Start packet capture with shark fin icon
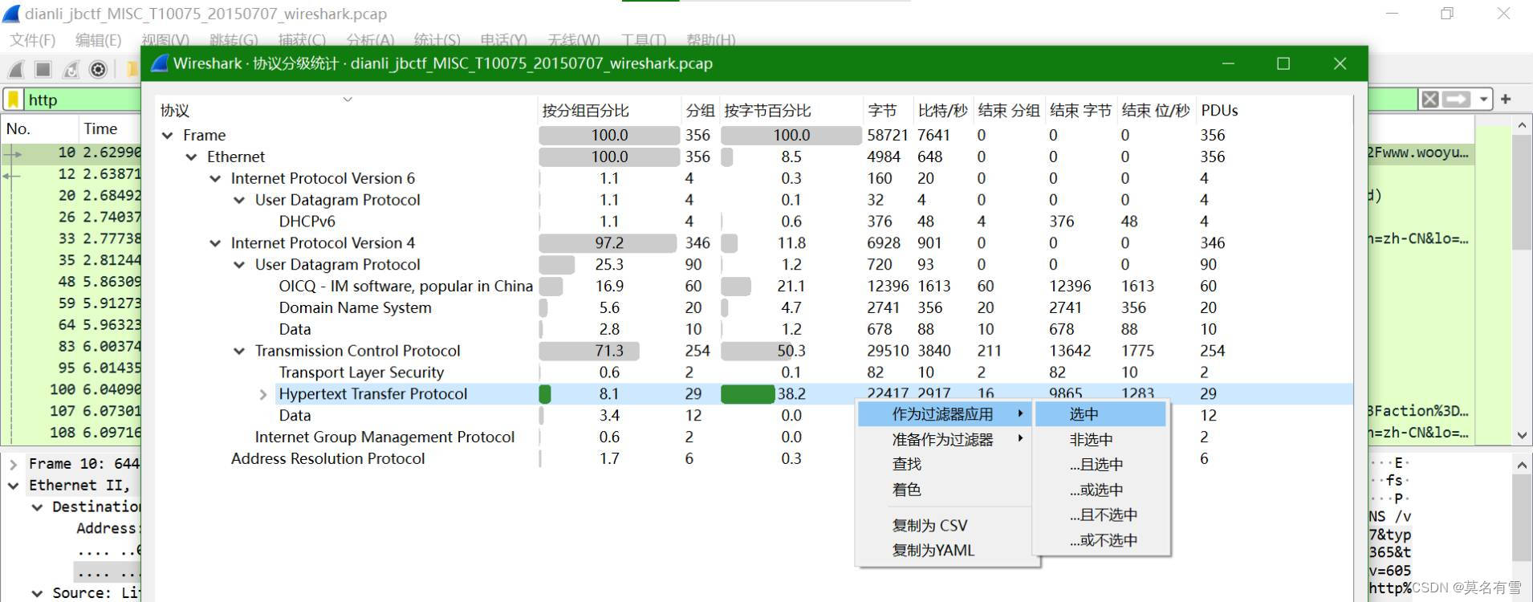1533x602 pixels. 16,70
